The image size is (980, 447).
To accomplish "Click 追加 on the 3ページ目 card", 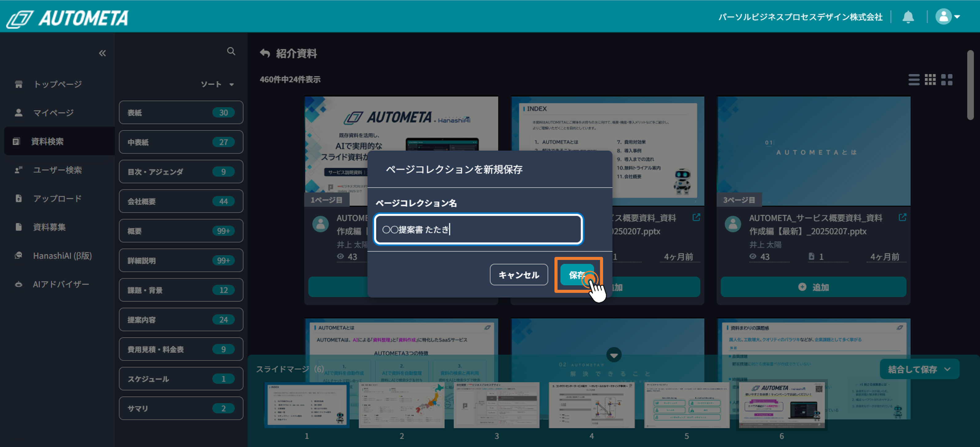I will click(813, 287).
